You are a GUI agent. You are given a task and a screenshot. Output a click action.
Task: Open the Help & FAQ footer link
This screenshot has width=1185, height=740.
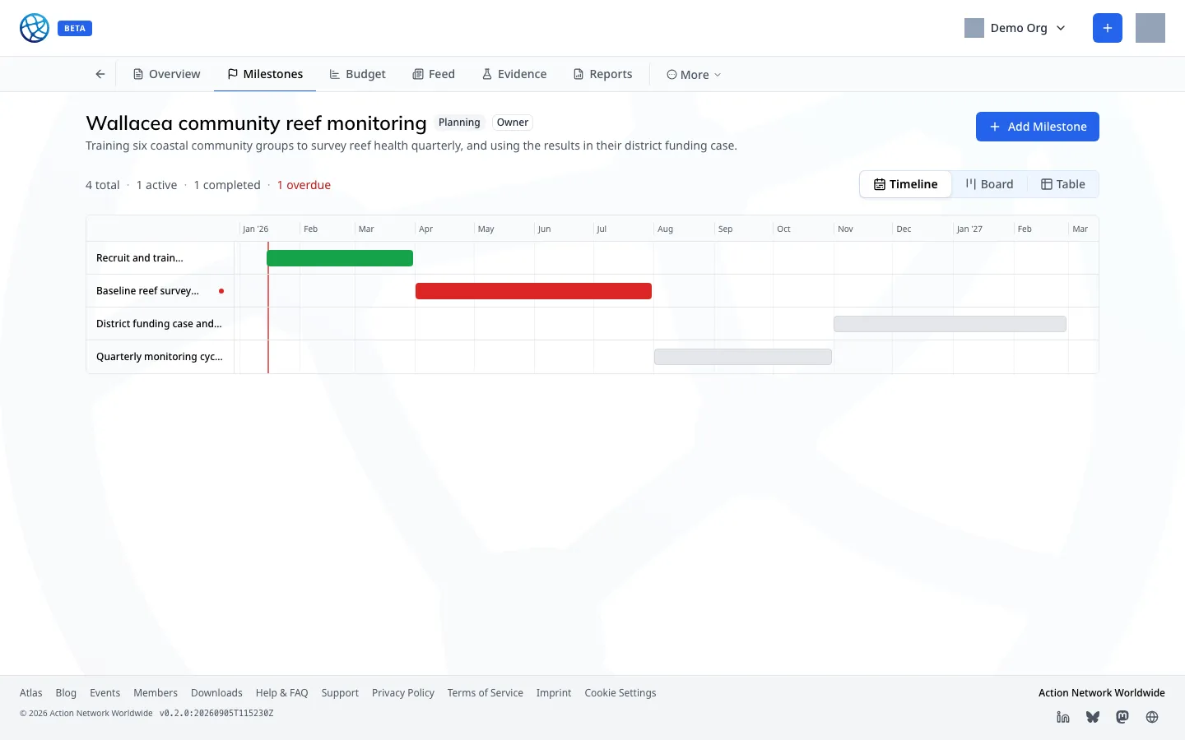281,693
